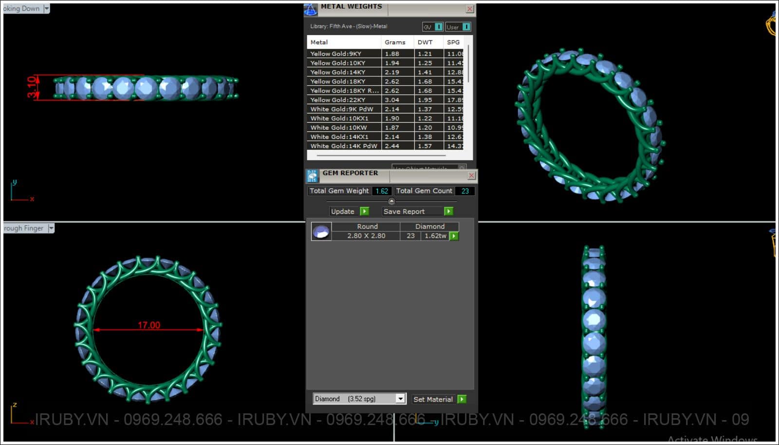Click the metal weights horizontal scrollbar
Image resolution: width=779 pixels, height=445 pixels.
pyautogui.click(x=381, y=156)
